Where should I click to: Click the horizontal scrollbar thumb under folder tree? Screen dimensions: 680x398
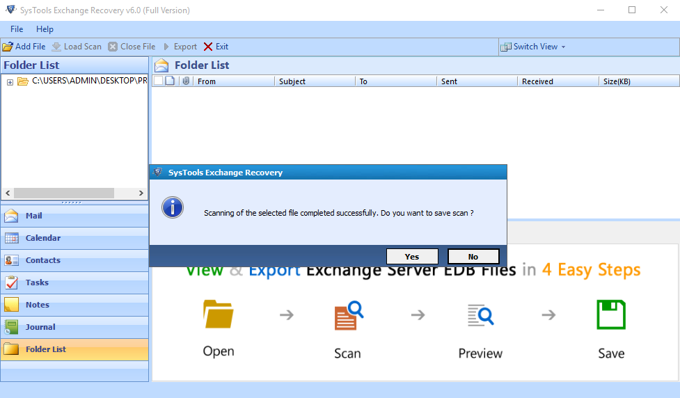coord(64,193)
